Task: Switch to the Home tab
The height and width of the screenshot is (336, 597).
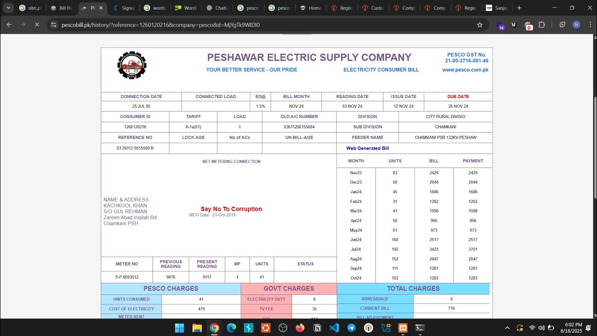Action: 311,8
